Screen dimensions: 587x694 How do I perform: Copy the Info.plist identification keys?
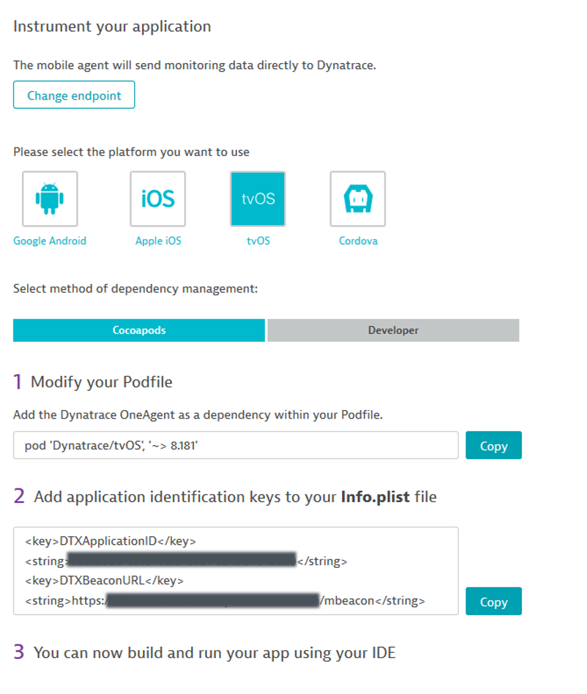493,601
